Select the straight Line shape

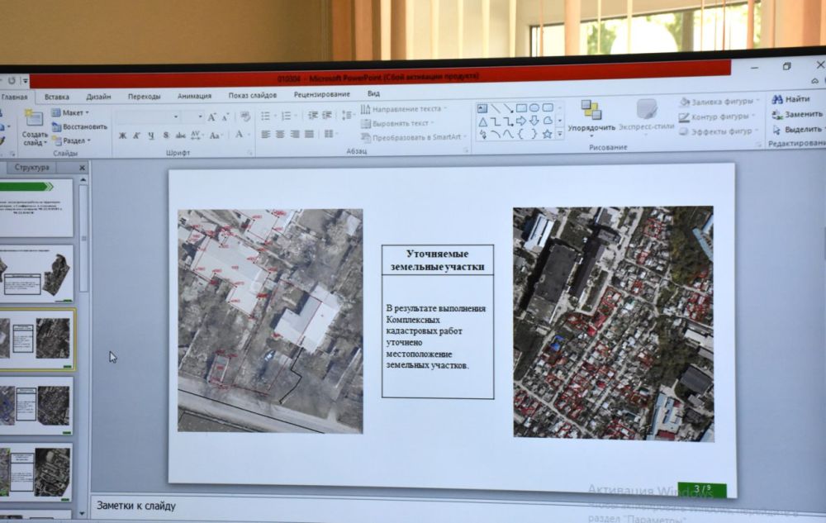pos(495,108)
